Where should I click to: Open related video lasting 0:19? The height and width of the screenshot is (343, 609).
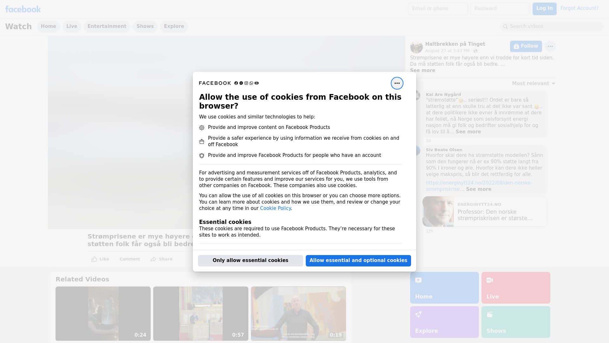[298, 314]
